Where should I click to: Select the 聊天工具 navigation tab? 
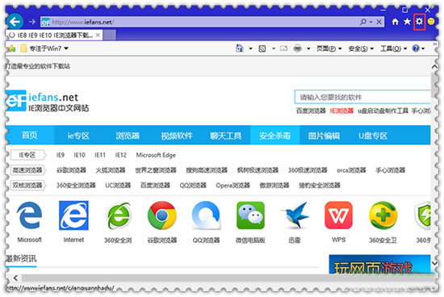[226, 136]
